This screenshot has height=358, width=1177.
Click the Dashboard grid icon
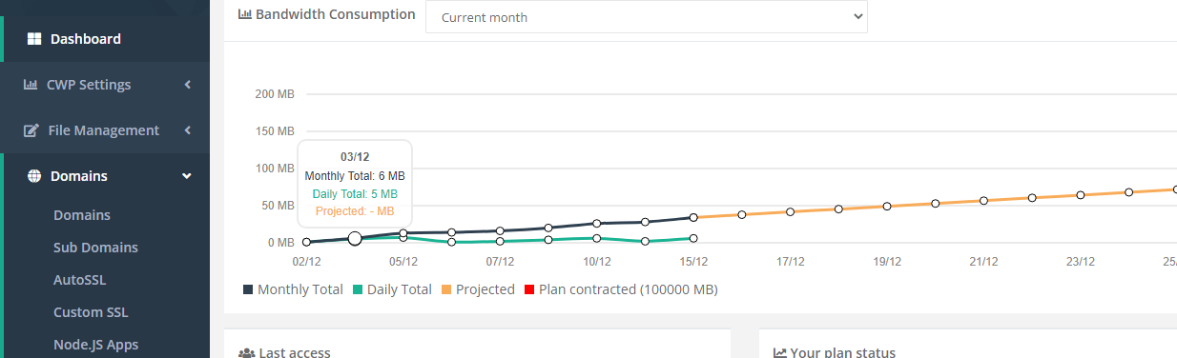[x=34, y=39]
